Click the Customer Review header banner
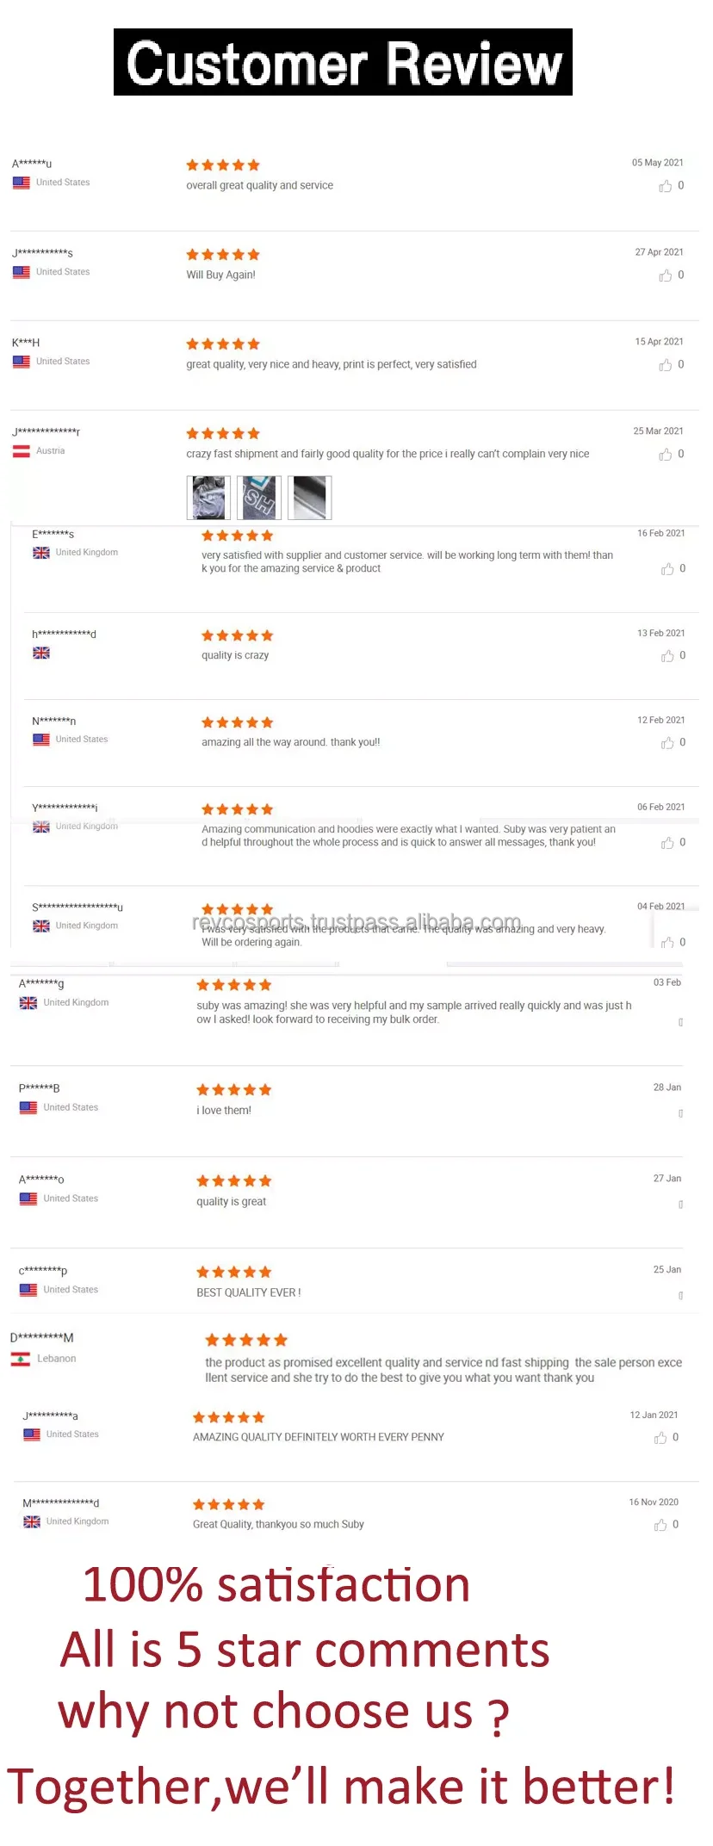 tap(343, 62)
